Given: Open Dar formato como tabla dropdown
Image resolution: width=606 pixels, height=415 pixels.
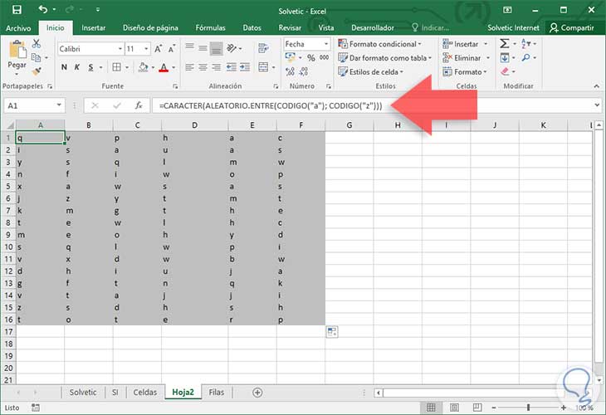Looking at the screenshot, I should 385,57.
